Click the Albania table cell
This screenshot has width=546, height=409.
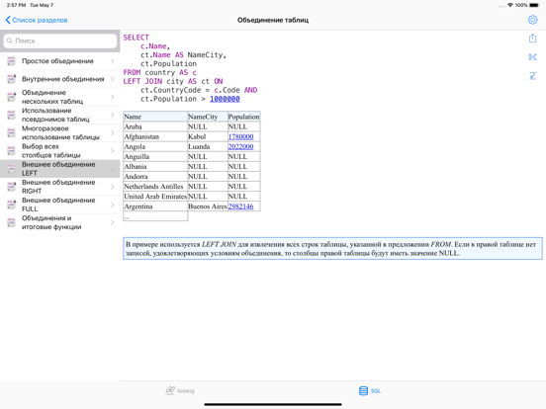[155, 167]
